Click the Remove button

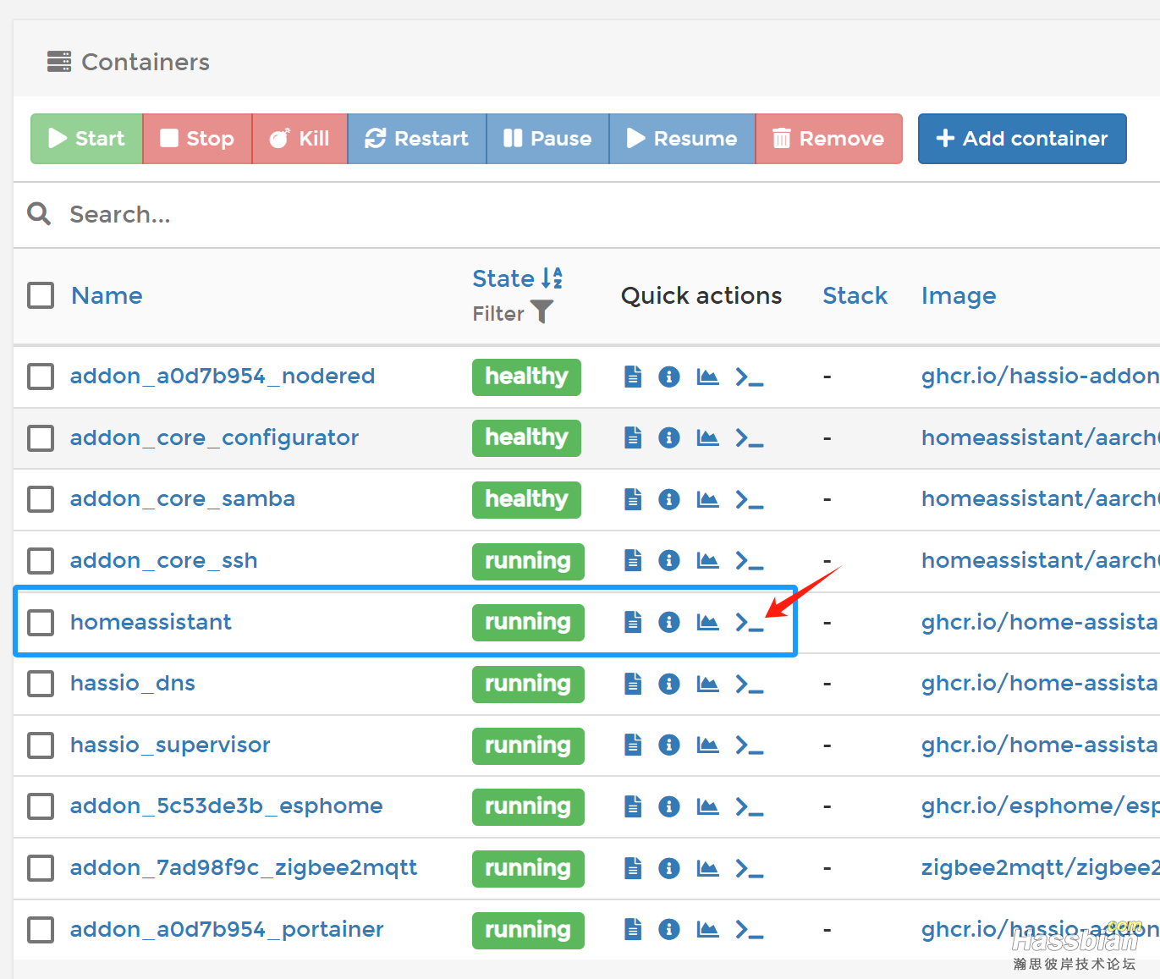coord(829,139)
